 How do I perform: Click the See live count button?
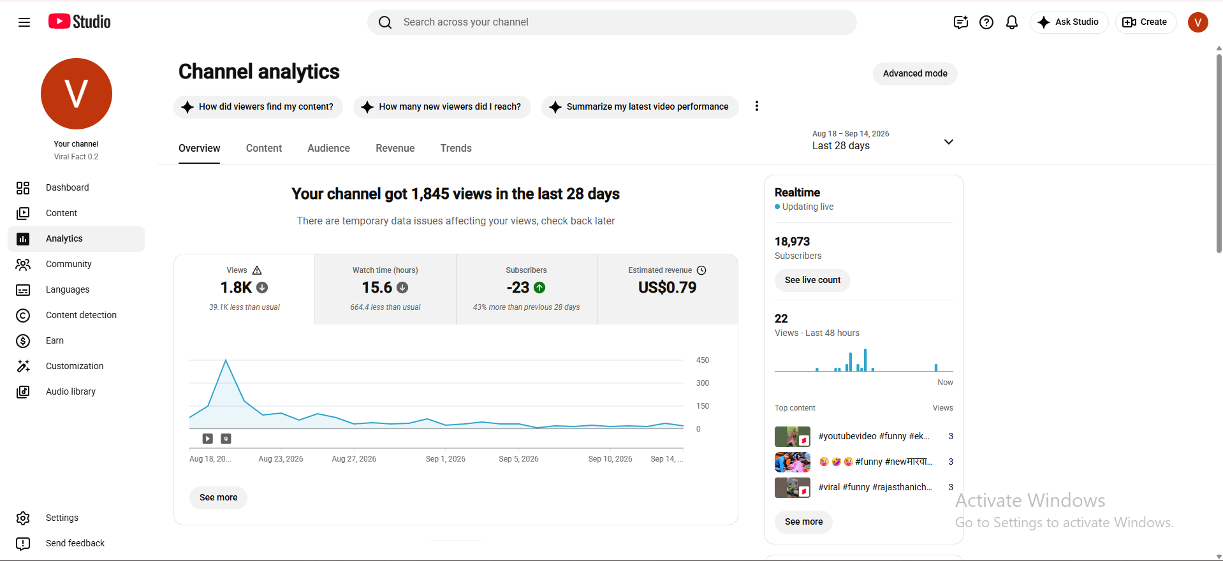click(x=812, y=280)
